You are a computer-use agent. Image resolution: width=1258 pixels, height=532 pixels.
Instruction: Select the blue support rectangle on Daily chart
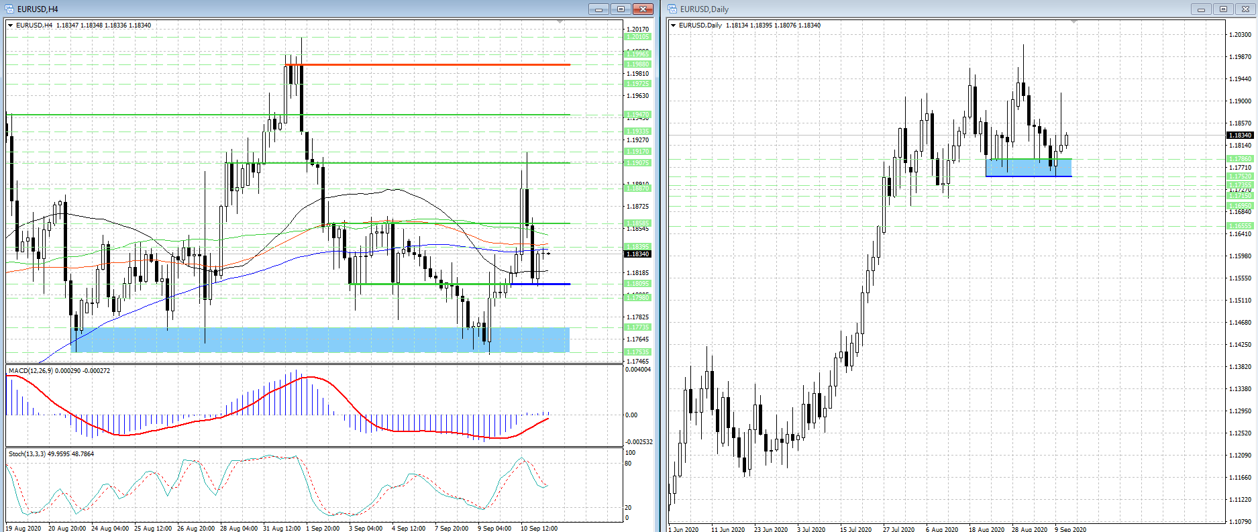click(x=1029, y=168)
